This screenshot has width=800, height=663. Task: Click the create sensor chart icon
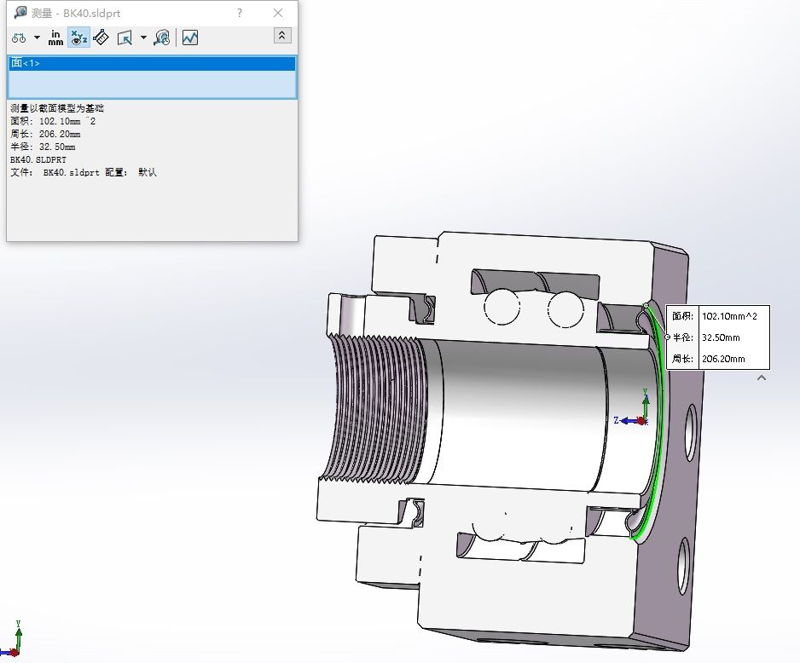point(190,37)
